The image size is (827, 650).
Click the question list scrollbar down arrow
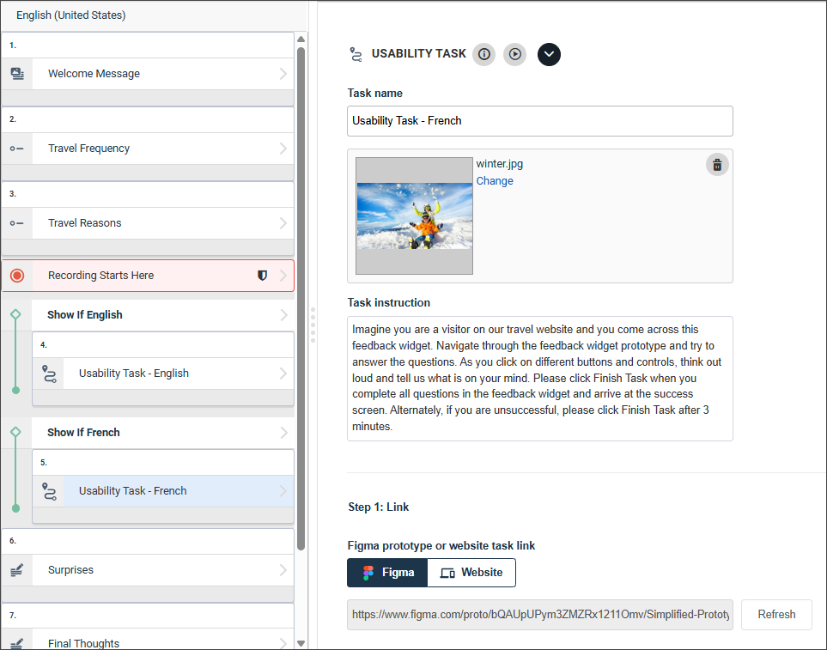click(301, 643)
